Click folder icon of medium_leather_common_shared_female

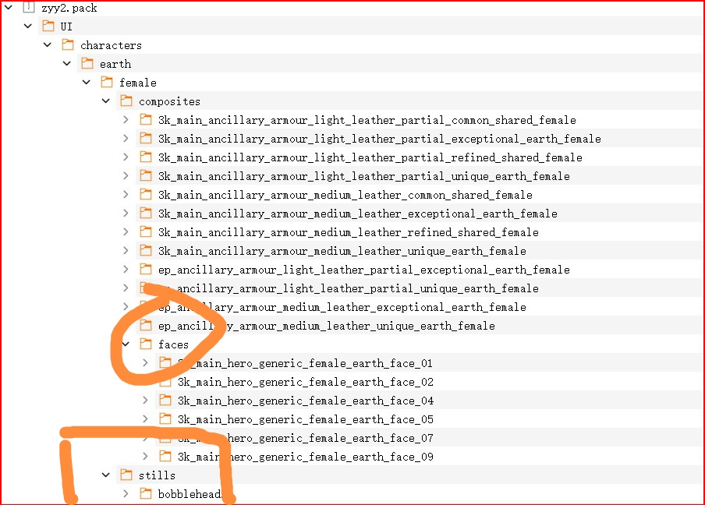tap(145, 195)
